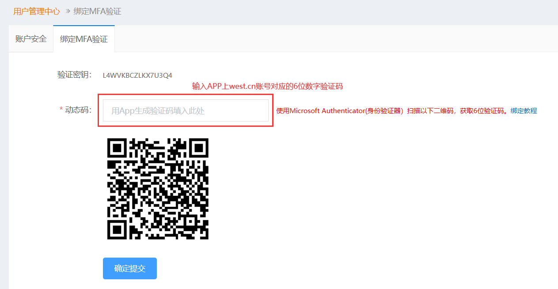Image resolution: width=558 pixels, height=289 pixels.
Task: Submit with the 确定提交 button
Action: 130,268
